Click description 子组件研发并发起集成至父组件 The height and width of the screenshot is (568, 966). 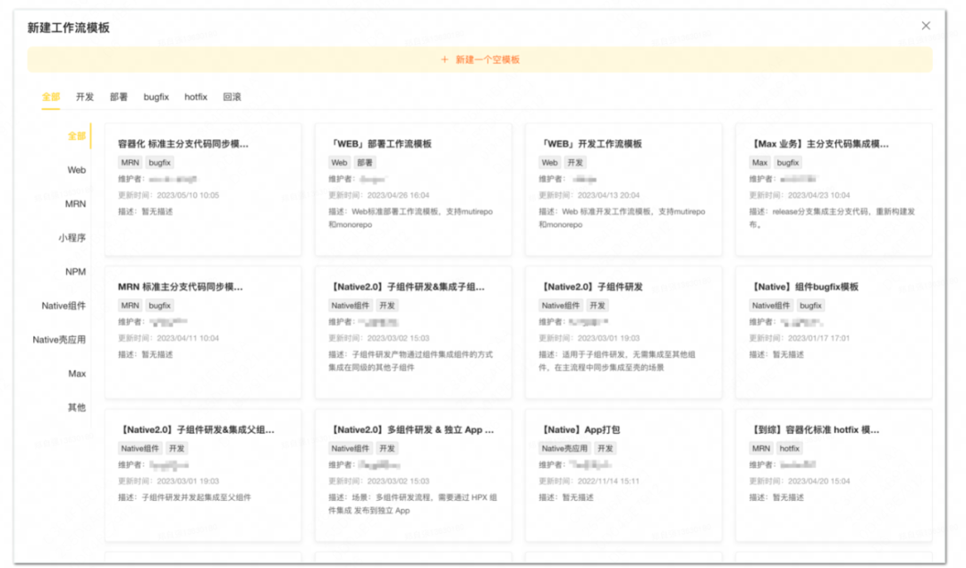[x=184, y=497]
